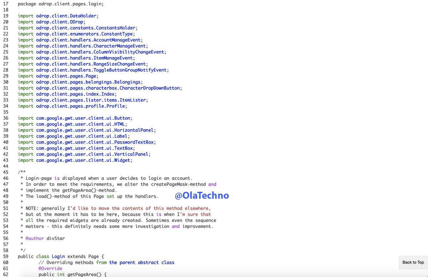Viewport: 428px width, 277px height.
Task: Select the HorizontalPanel import line
Action: click(x=87, y=130)
